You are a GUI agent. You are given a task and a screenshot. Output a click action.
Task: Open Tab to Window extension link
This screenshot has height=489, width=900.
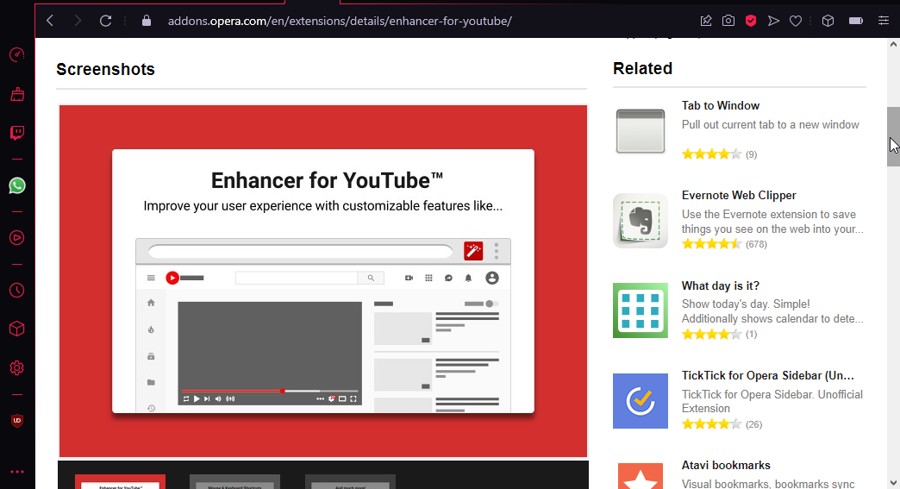(721, 105)
